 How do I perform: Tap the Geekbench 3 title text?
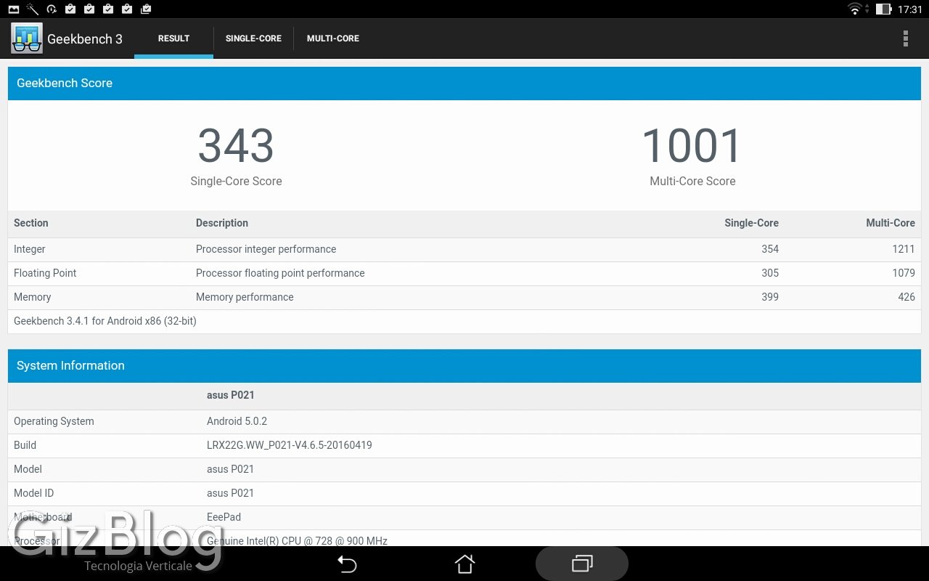[85, 39]
